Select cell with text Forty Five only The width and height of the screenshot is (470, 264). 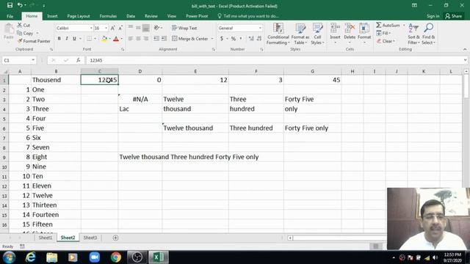pos(312,128)
